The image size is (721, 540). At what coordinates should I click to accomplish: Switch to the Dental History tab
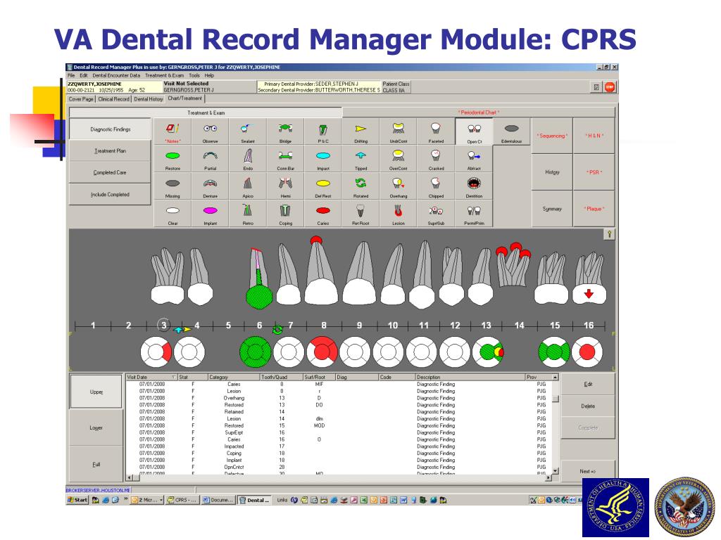point(149,99)
